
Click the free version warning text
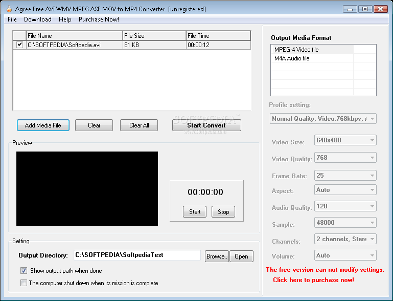click(325, 270)
